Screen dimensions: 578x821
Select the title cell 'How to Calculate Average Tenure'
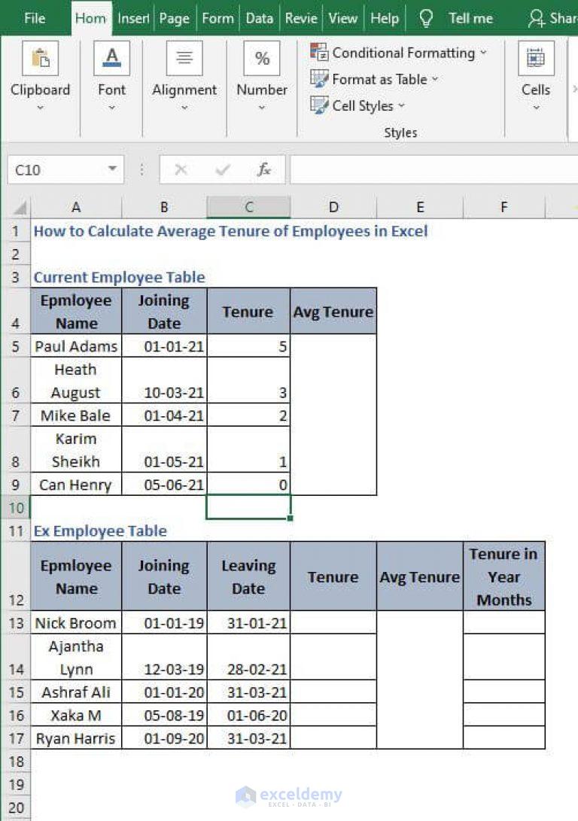230,231
